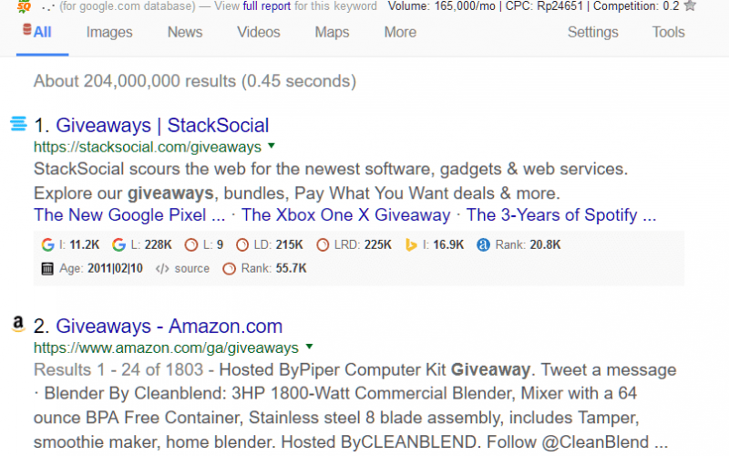Open the Tools options
The height and width of the screenshot is (456, 729).
[x=668, y=32]
